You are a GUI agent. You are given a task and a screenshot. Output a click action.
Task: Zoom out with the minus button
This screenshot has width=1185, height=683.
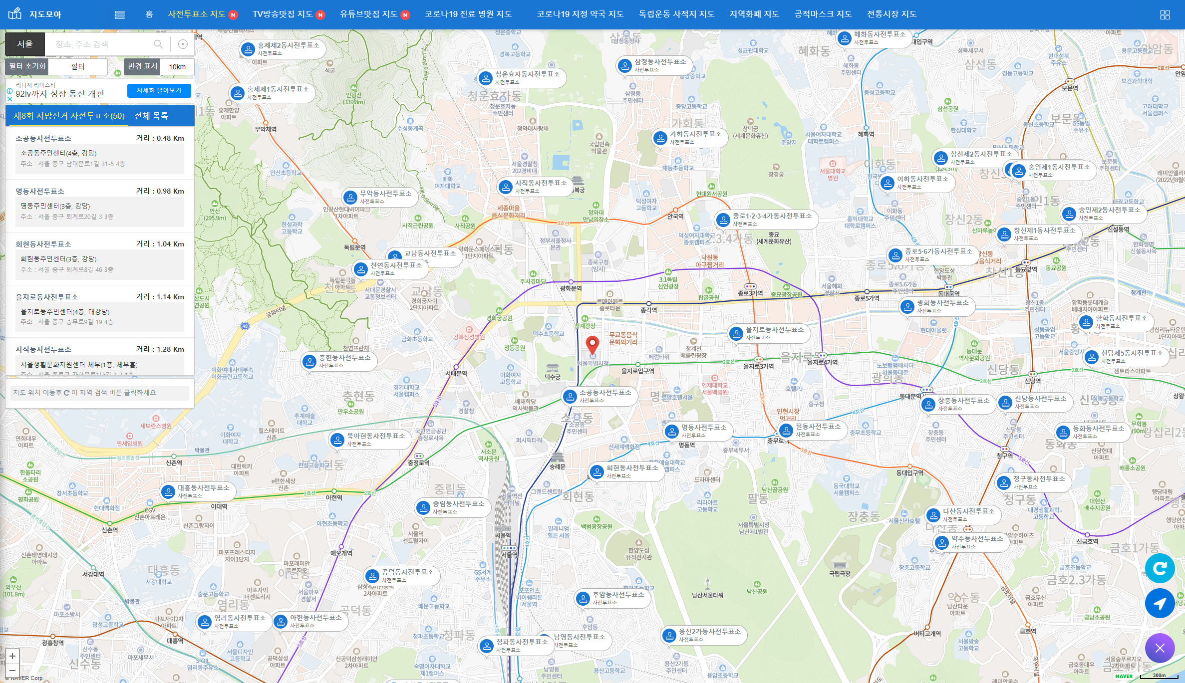12,670
